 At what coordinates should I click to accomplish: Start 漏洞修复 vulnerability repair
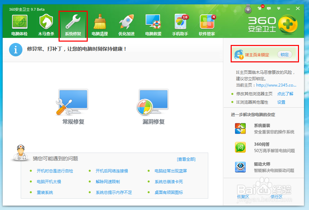click(x=153, y=107)
